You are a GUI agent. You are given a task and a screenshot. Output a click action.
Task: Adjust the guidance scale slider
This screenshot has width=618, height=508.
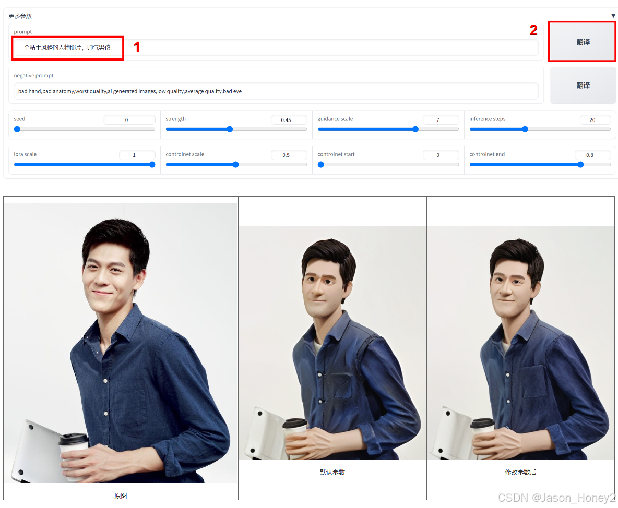click(x=388, y=129)
